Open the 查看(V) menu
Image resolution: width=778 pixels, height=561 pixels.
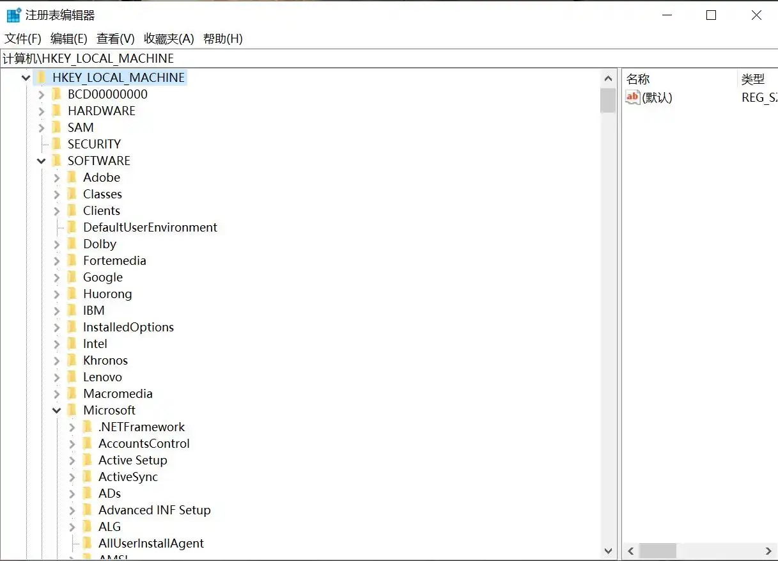coord(116,38)
